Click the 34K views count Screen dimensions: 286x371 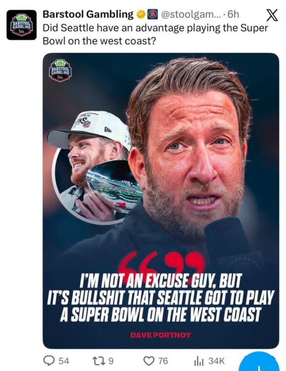(x=216, y=361)
